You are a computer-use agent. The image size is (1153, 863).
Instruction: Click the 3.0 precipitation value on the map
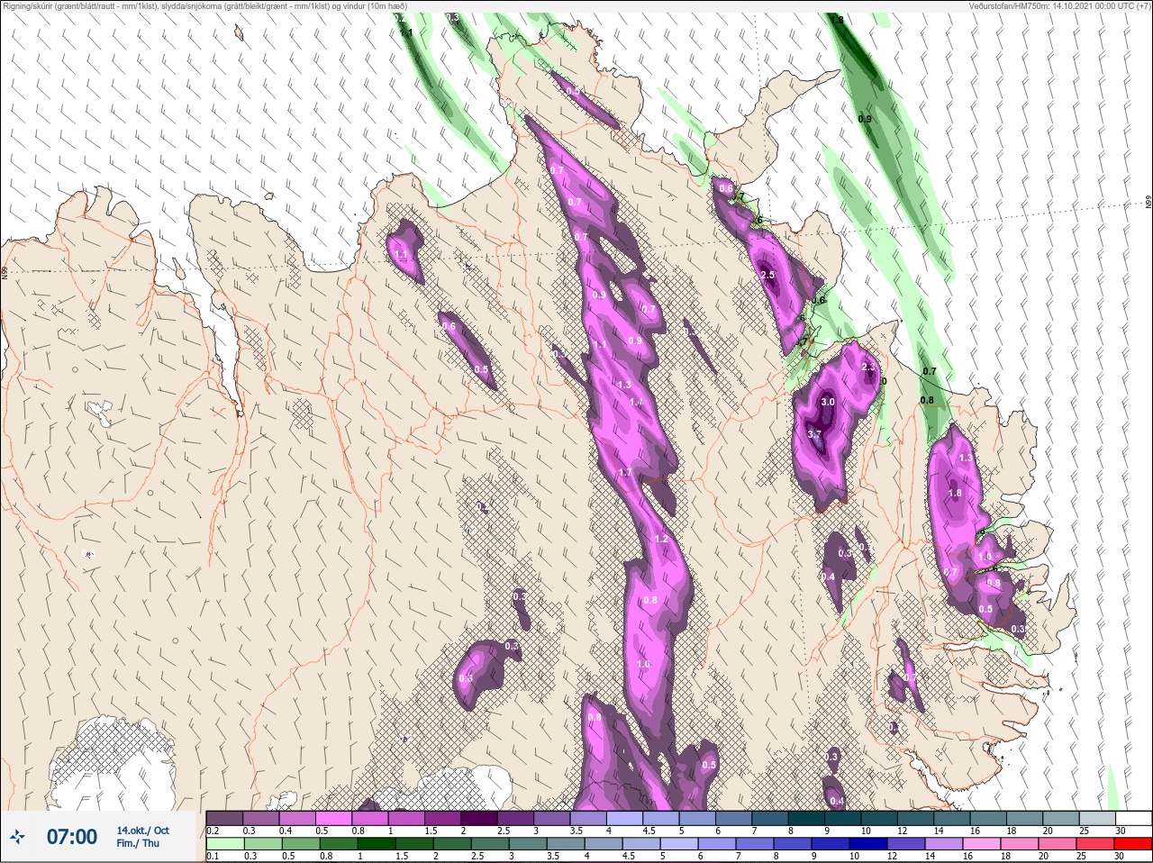pyautogui.click(x=828, y=402)
